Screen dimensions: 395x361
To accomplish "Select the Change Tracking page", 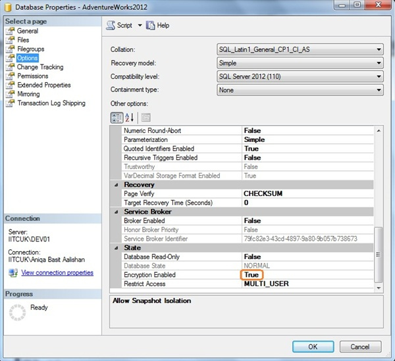I will [x=40, y=67].
